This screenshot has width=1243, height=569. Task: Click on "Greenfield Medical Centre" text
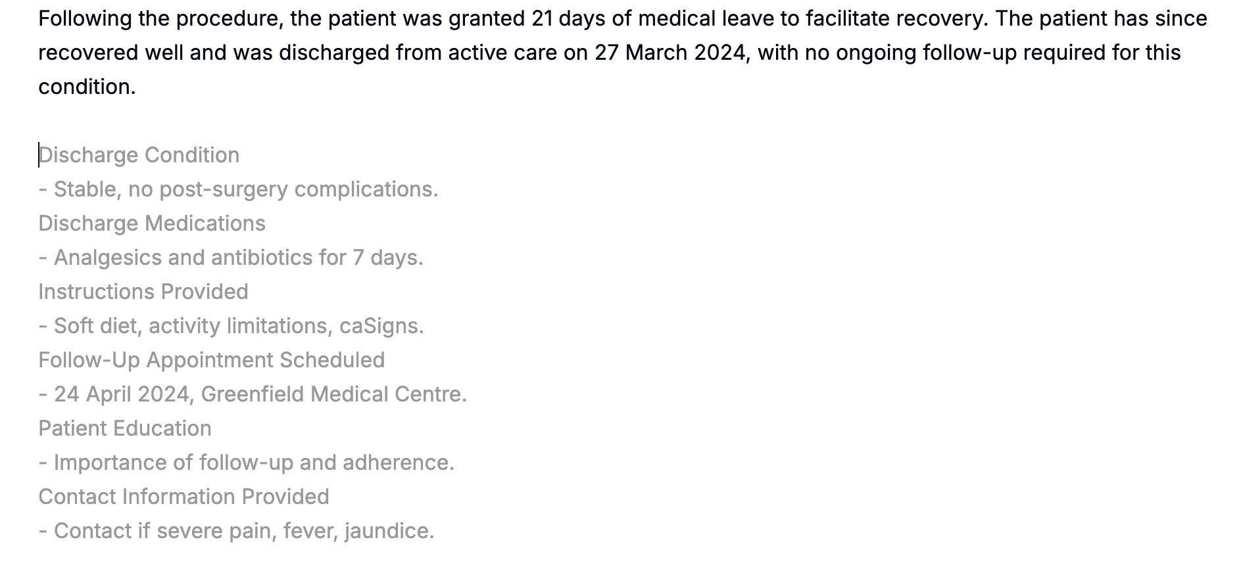333,394
